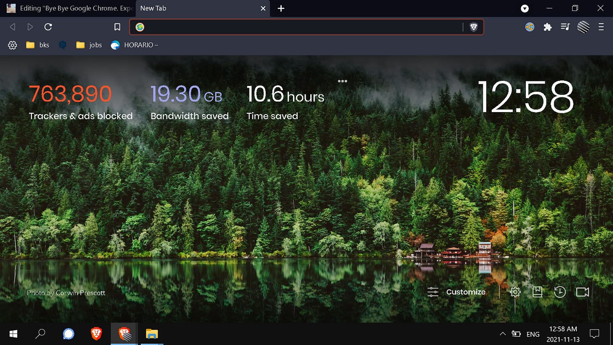Open new tab page settings gear
This screenshot has height=345, width=613.
(515, 292)
